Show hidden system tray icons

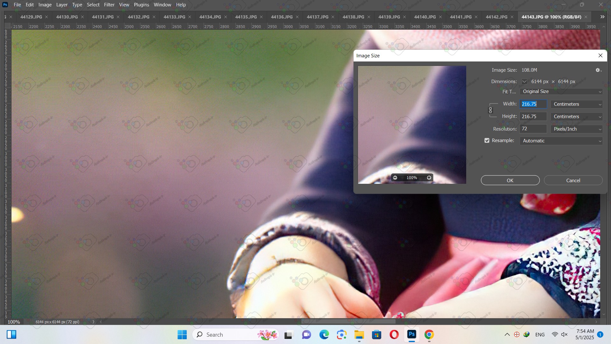point(507,334)
